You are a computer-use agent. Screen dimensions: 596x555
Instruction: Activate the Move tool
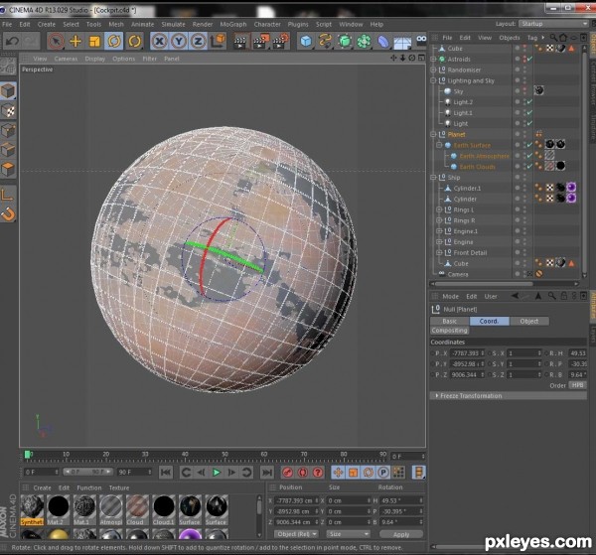click(75, 41)
